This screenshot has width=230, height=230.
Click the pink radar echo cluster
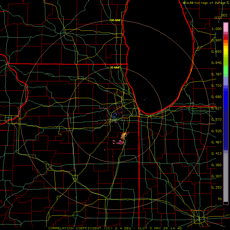click(x=120, y=142)
